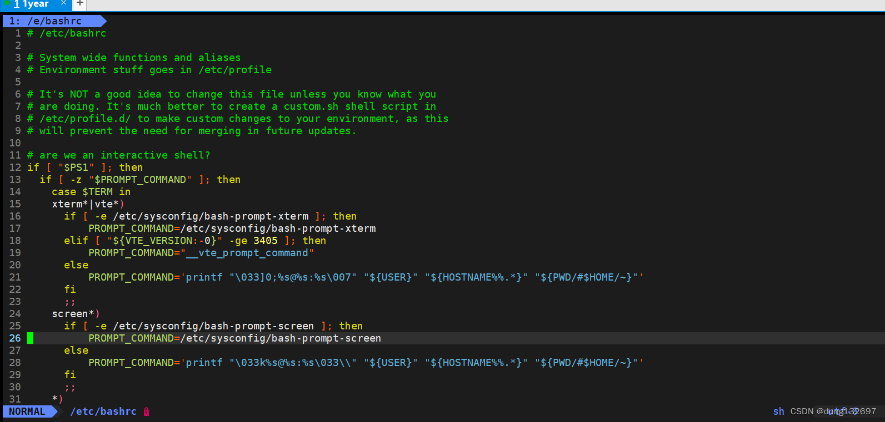885x422 pixels.
Task: Click '/etc/sysconfig/bash-prompt-xterm' on line 16
Action: (211, 216)
